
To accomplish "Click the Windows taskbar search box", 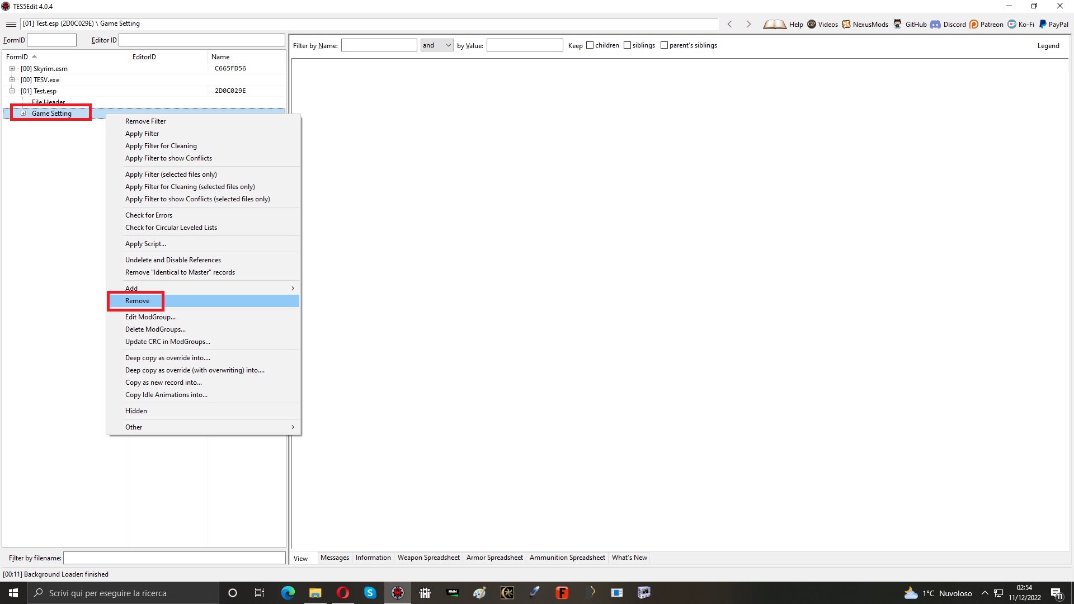I will point(123,593).
